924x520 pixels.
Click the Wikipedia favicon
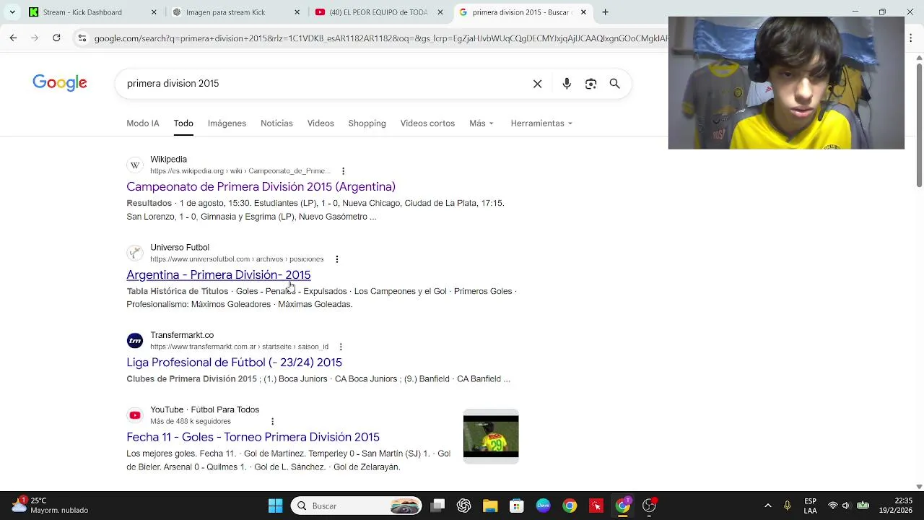tap(135, 165)
